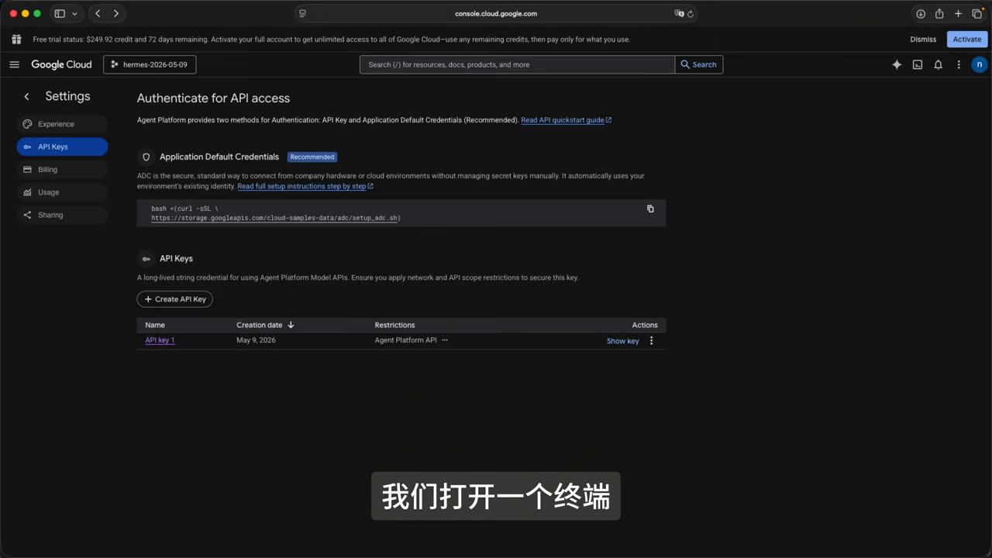992x558 pixels.
Task: Click Show key for API key 1
Action: [x=622, y=341]
